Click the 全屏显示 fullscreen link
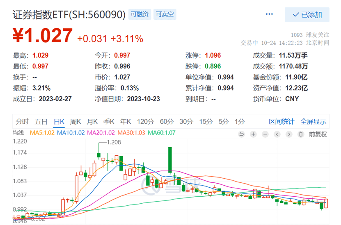Image resolution: width=341 pixels, height=225 pixels. pyautogui.click(x=314, y=121)
